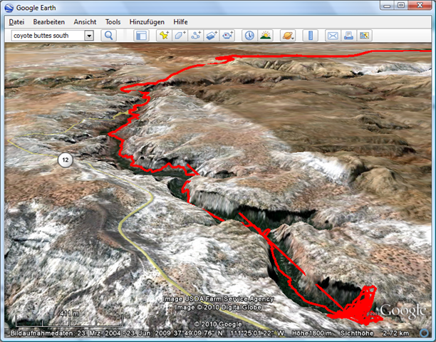Screen dimensions: 436x342
Task: Open the Ansicht menu
Action: [x=85, y=22]
